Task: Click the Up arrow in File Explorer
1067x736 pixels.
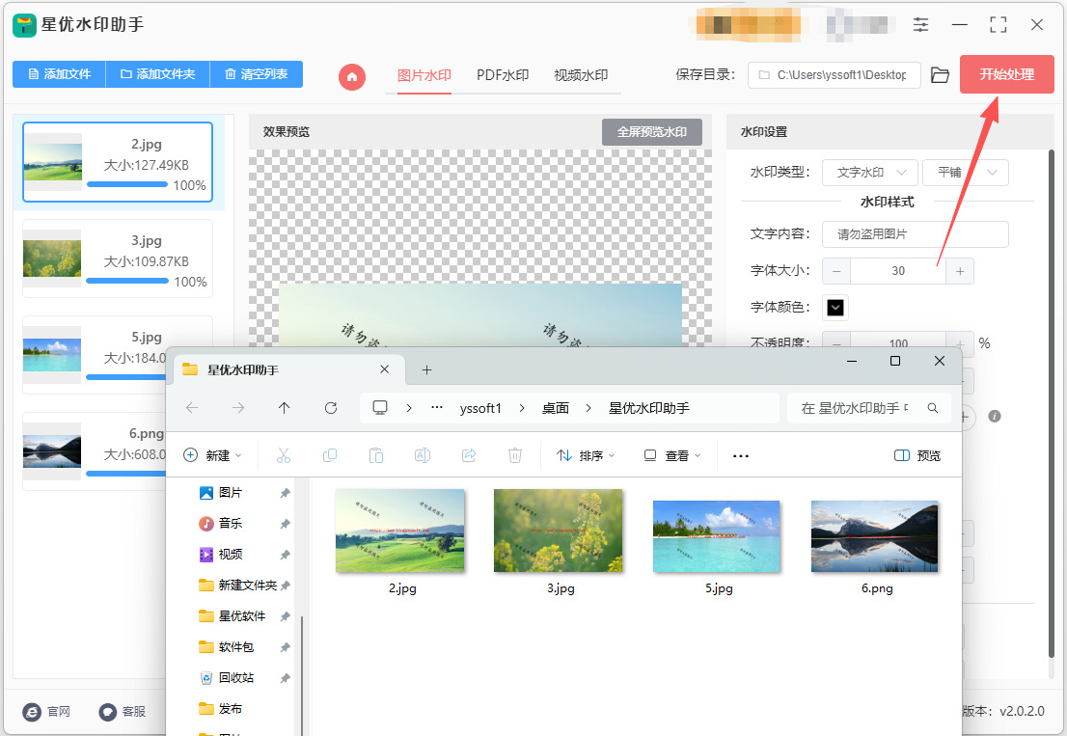Action: click(284, 408)
